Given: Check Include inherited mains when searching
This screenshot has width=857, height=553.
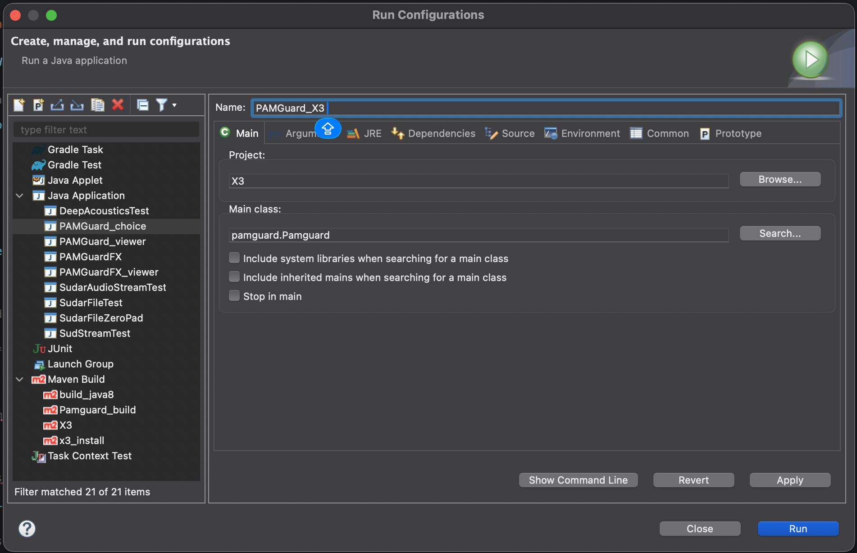Looking at the screenshot, I should [234, 276].
